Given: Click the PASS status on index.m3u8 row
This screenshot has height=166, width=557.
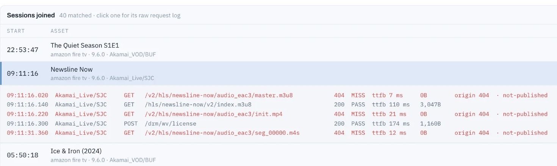Looking at the screenshot, I should click(358, 105).
